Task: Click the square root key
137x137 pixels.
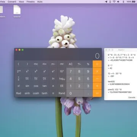Action: 27,79
